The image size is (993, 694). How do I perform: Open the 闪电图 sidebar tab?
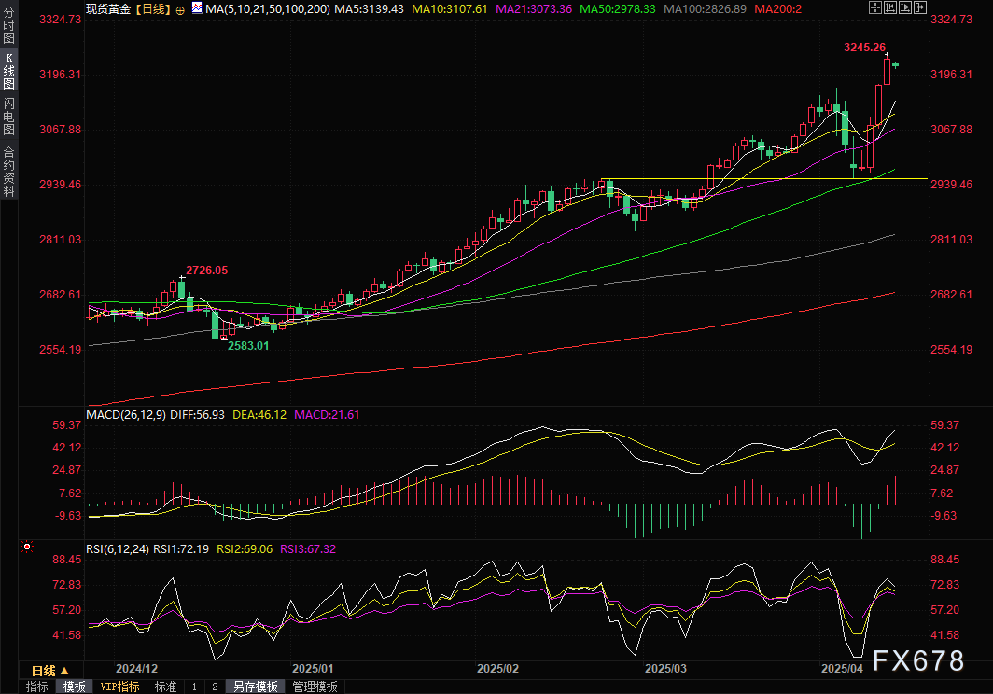tap(8, 116)
